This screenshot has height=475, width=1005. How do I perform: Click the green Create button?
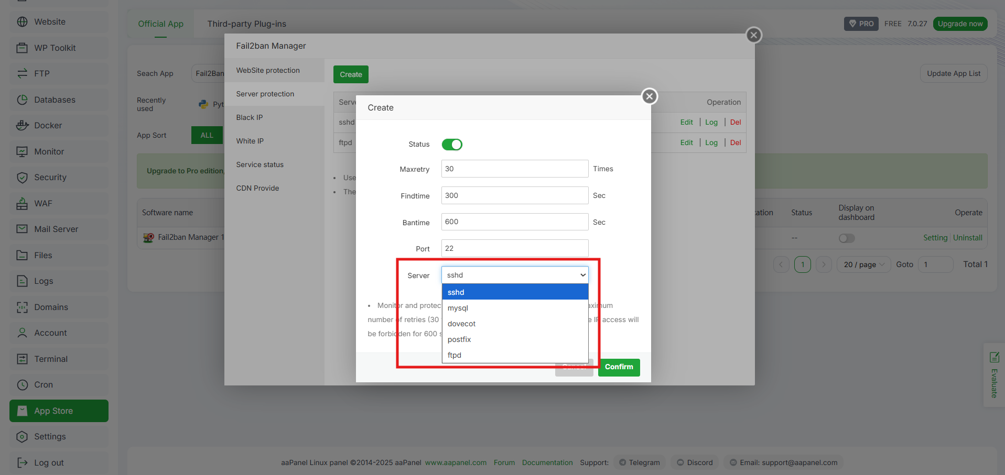point(351,74)
